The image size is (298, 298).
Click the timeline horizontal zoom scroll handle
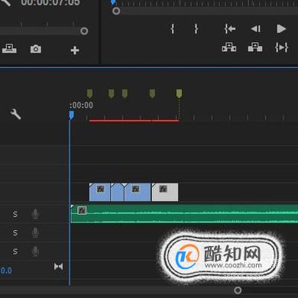coord(238,290)
